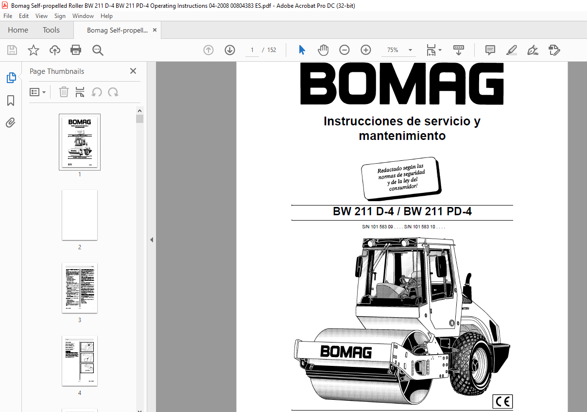This screenshot has width=587, height=412.
Task: Zoom out with the minus button
Action: tap(345, 50)
